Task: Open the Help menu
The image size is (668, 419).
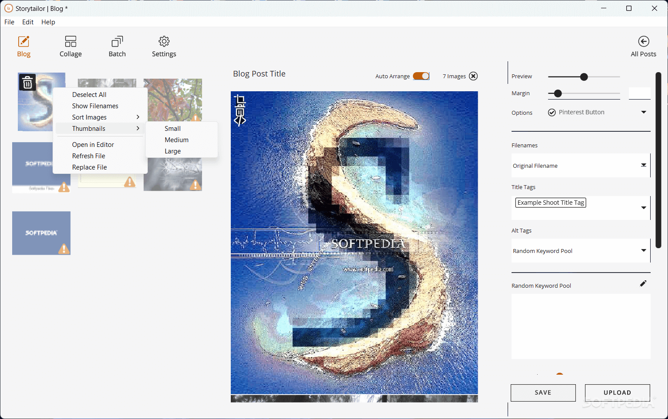Action: pos(48,22)
